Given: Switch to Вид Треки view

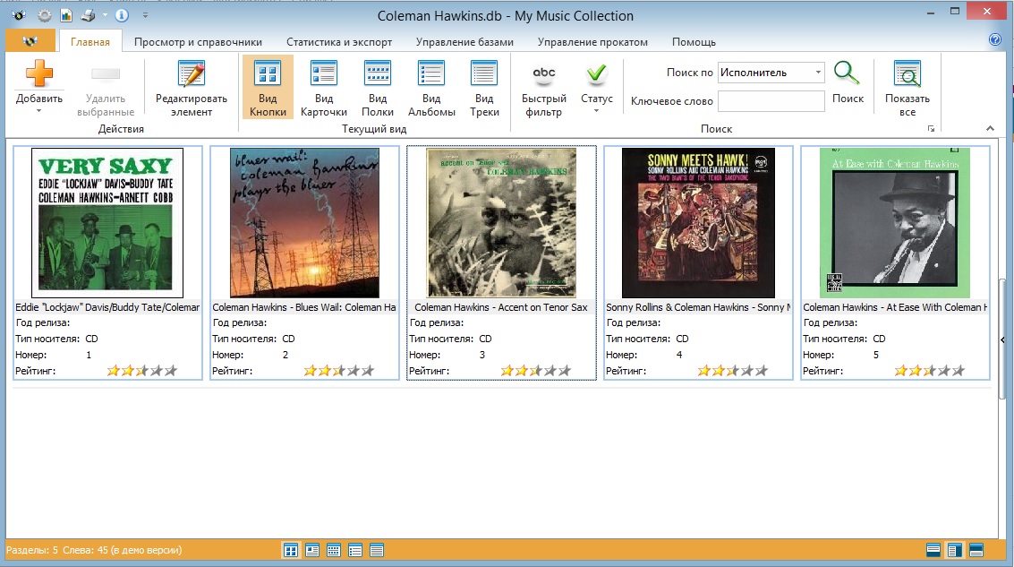Looking at the screenshot, I should (484, 88).
